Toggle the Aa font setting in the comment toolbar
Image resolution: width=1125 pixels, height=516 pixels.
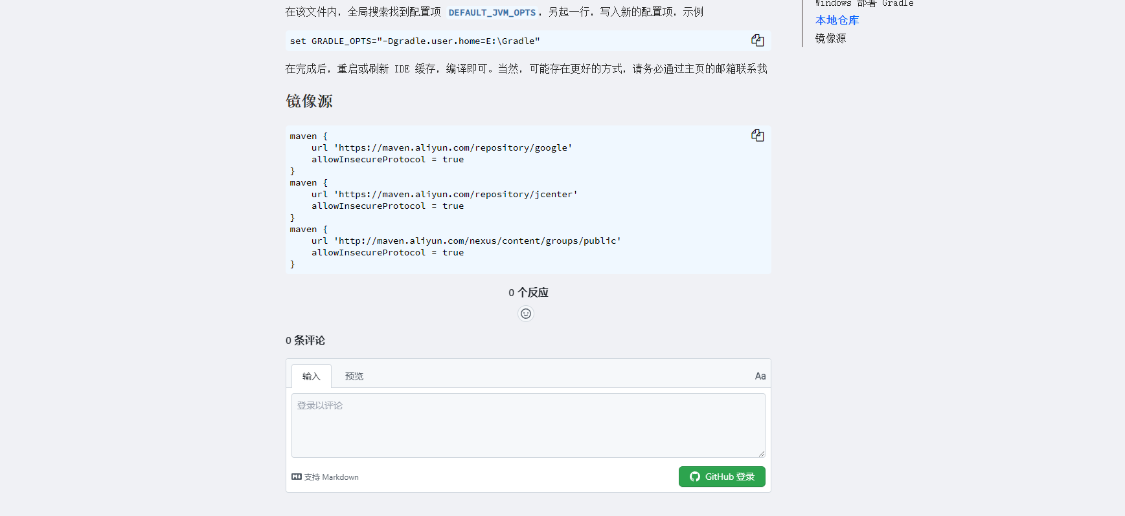(760, 376)
